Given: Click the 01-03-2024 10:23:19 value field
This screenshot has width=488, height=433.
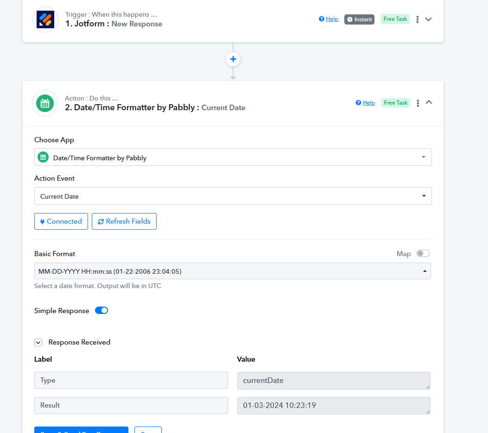Looking at the screenshot, I should (334, 406).
